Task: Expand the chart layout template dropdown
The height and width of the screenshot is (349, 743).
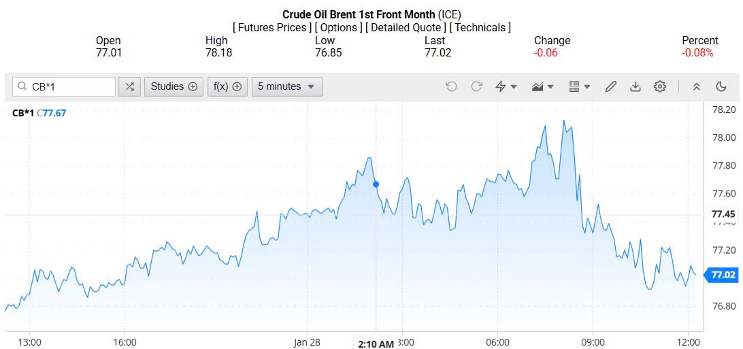Action: [579, 86]
